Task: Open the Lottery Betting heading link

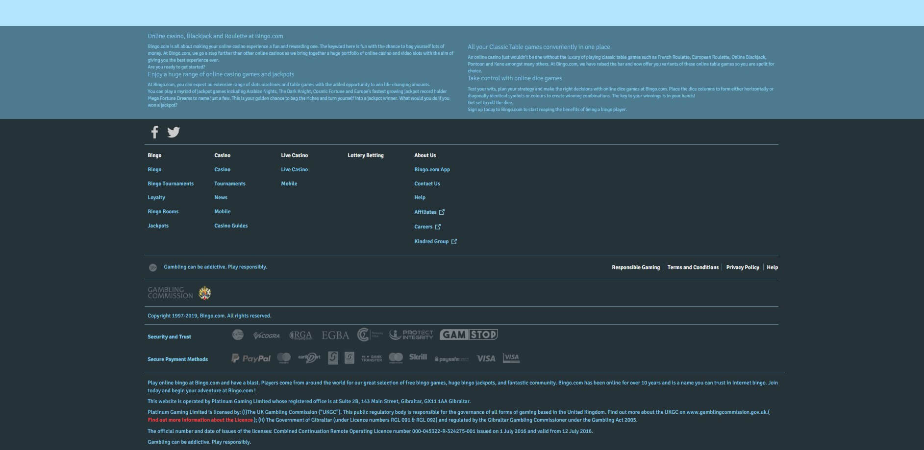Action: (366, 156)
